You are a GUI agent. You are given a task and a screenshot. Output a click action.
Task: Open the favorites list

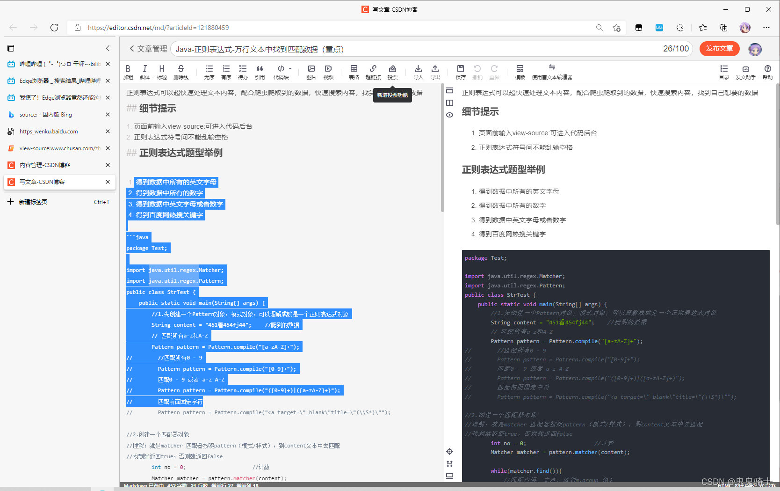coord(703,28)
